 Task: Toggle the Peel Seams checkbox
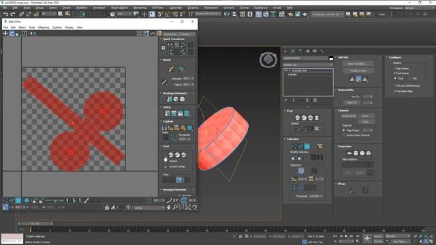[x=394, y=73]
